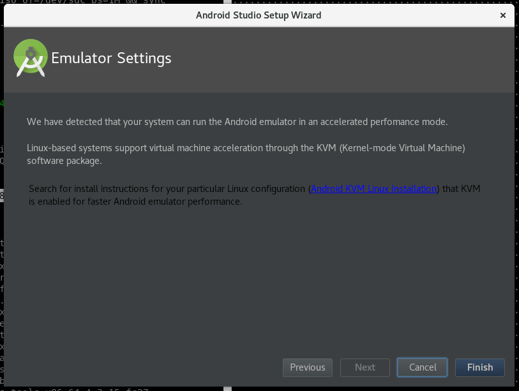Select the green Android mascot in the header

[x=30, y=58]
